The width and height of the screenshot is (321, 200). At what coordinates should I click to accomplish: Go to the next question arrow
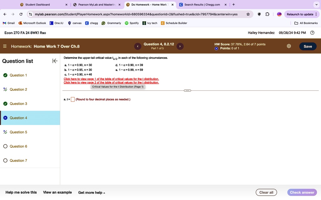point(180,46)
